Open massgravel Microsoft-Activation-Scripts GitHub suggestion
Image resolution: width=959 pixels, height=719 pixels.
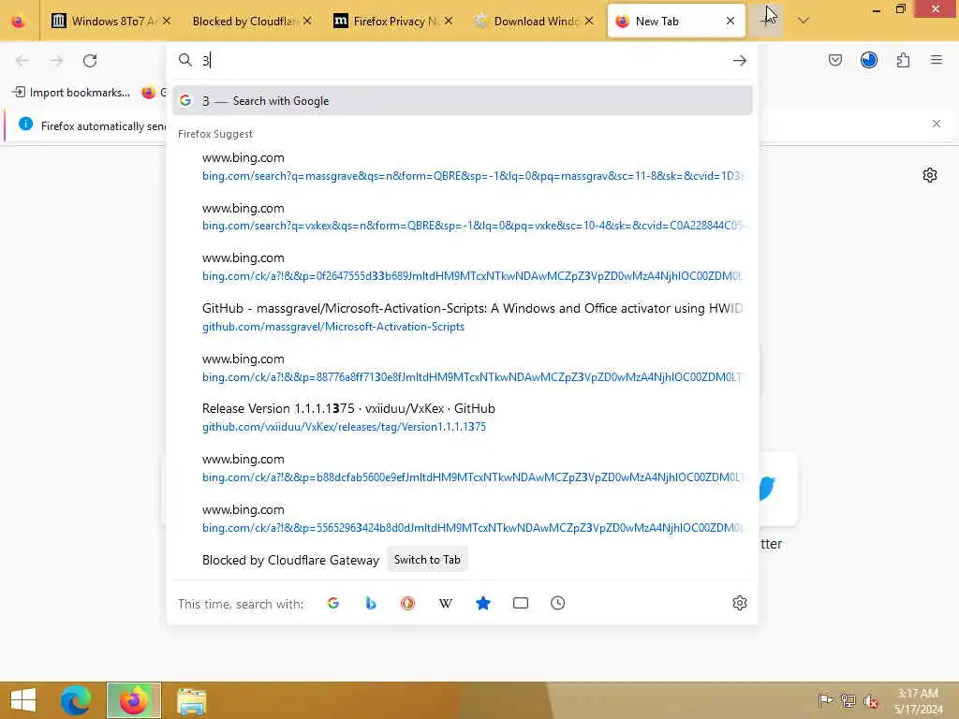coord(463,317)
